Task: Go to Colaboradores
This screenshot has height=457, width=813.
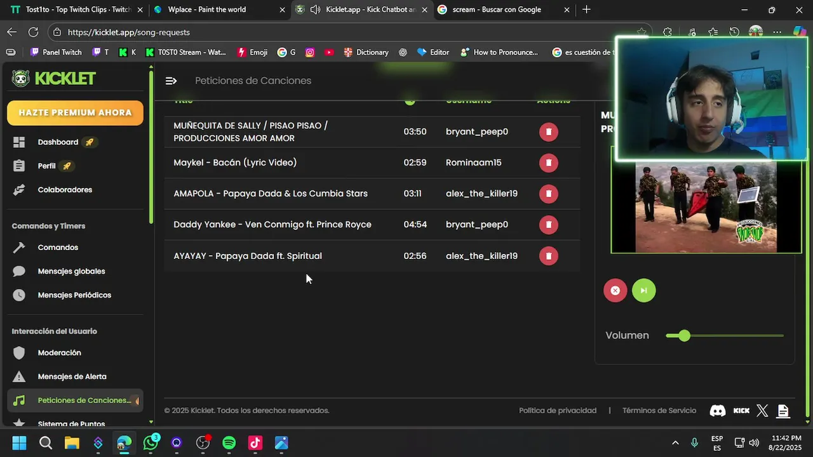Action: 65,190
